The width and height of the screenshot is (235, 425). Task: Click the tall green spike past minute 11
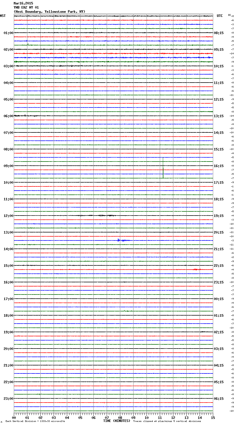163,168
